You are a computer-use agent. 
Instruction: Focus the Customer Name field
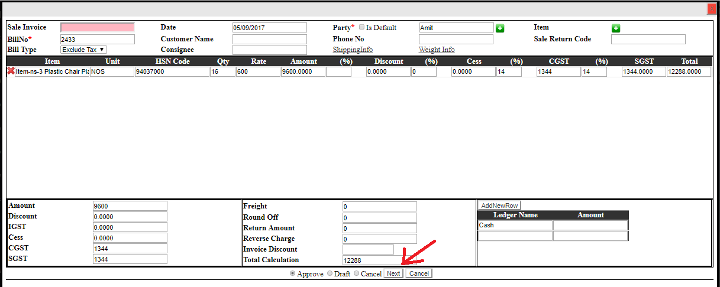[x=269, y=39]
